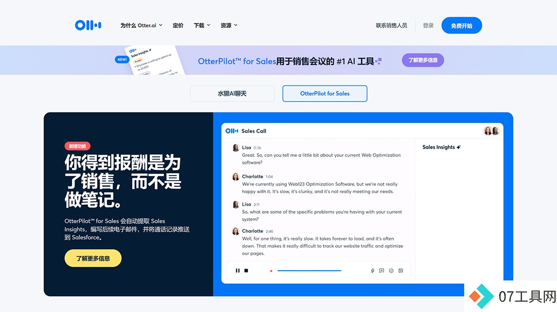Screen dimensions: 557x312
Task: Click the 免费开始 button
Action: [461, 26]
